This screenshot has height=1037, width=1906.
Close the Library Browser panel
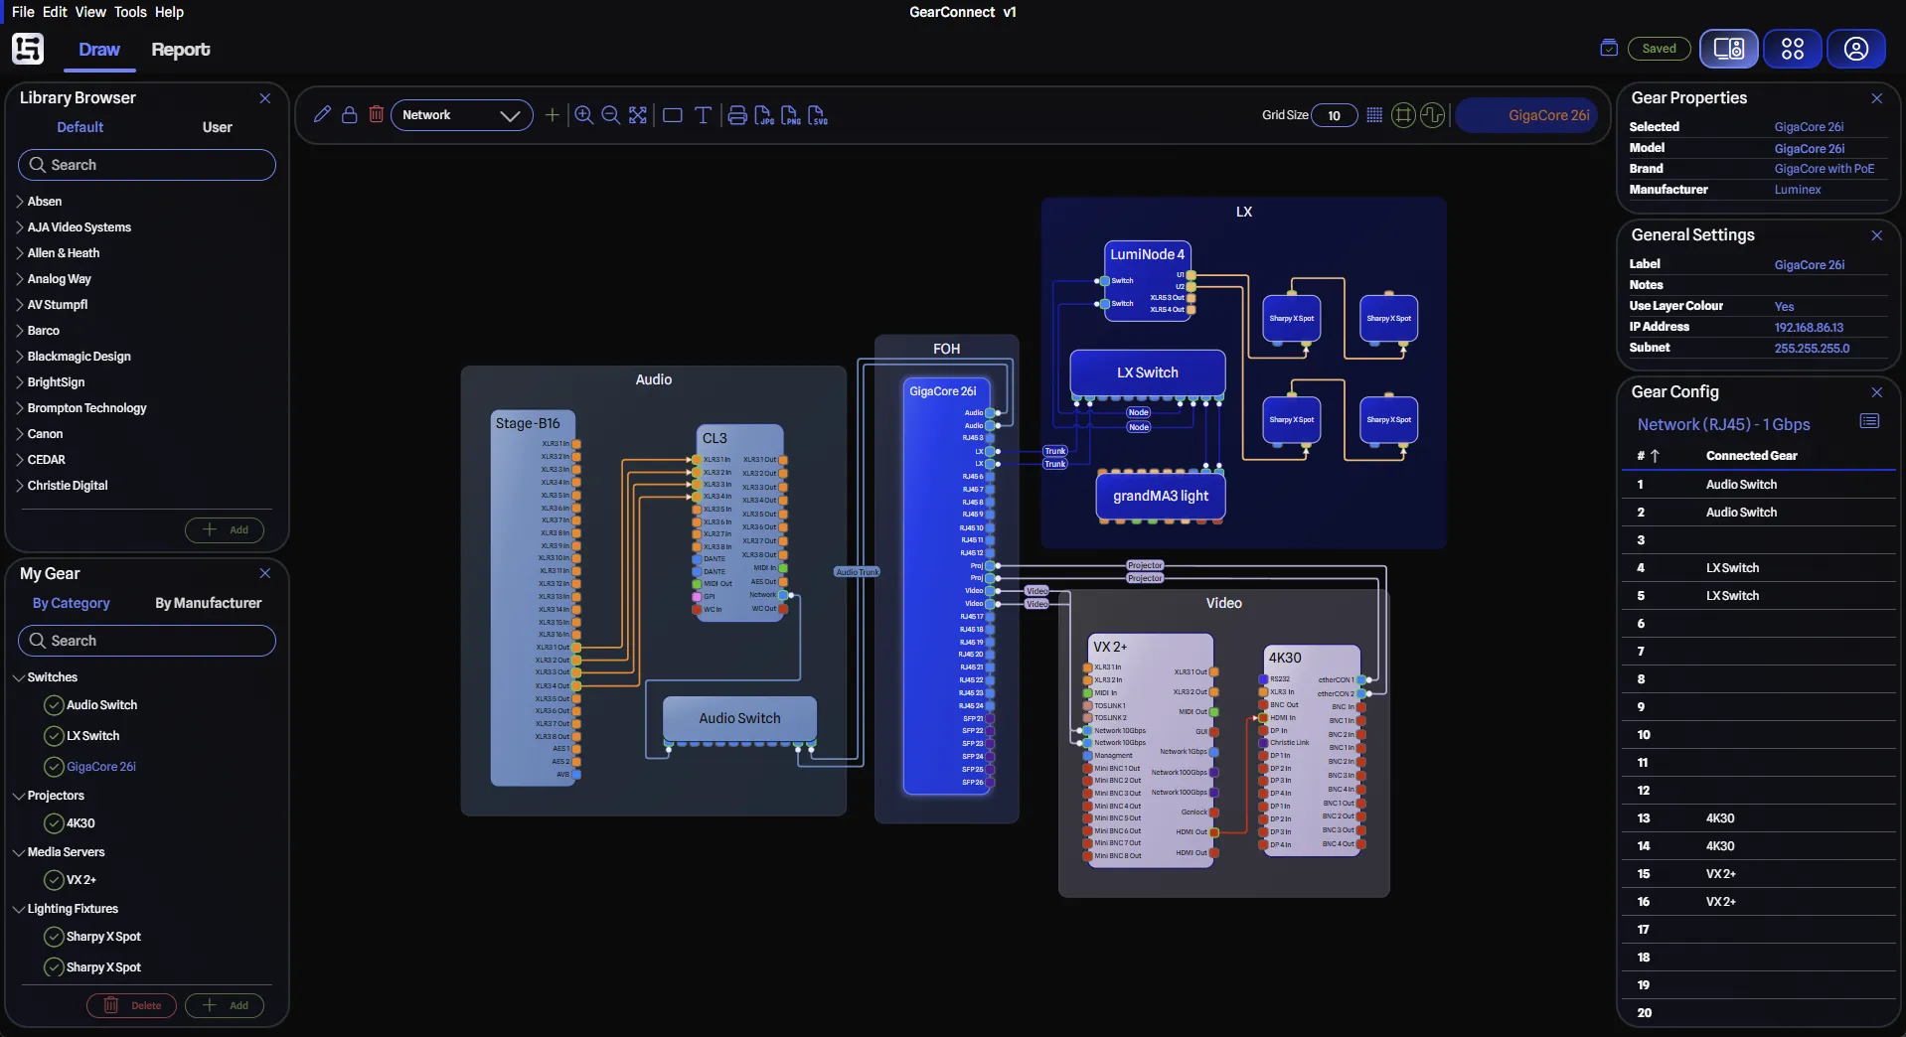point(265,98)
